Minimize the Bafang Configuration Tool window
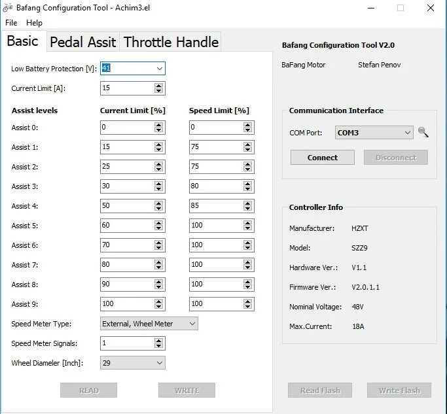This screenshot has width=447, height=414. coord(371,8)
